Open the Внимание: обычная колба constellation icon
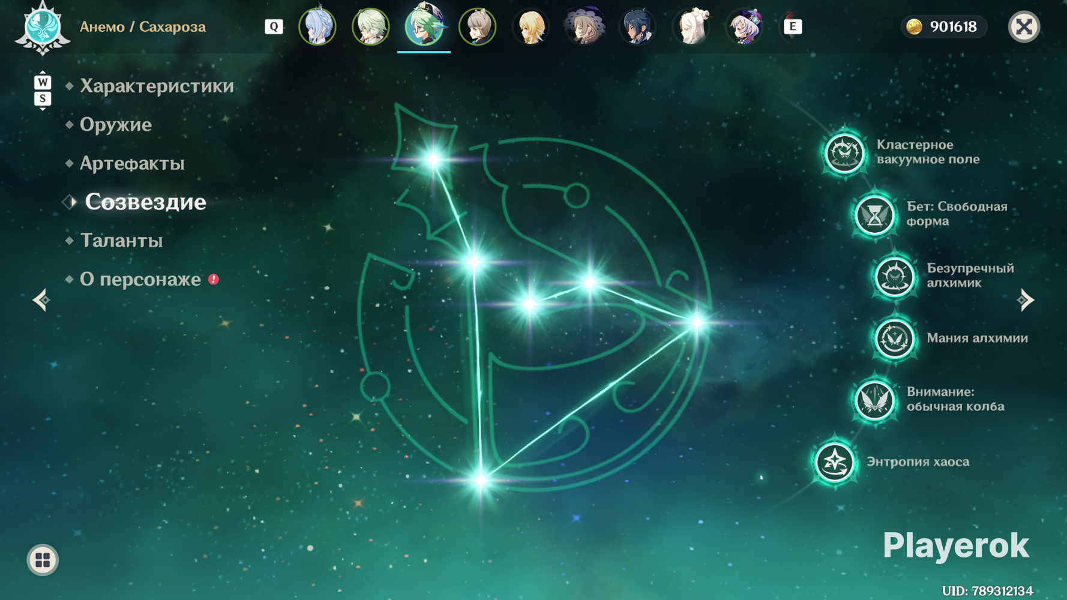The height and width of the screenshot is (600, 1067). [874, 400]
